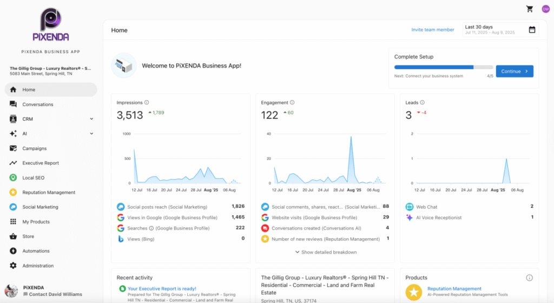
Task: Open the shopping cart icon
Action: pyautogui.click(x=530, y=9)
